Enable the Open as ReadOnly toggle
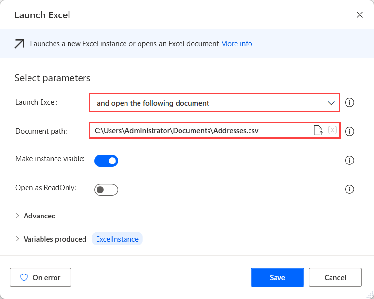This screenshot has width=374, height=299. (x=106, y=190)
